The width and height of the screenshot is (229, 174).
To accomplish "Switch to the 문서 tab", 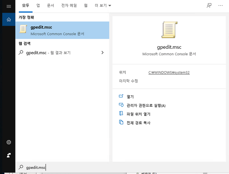I will pos(51,5).
